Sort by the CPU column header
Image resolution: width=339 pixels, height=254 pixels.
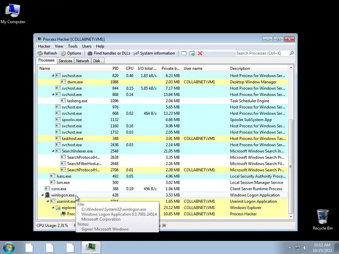coord(128,68)
